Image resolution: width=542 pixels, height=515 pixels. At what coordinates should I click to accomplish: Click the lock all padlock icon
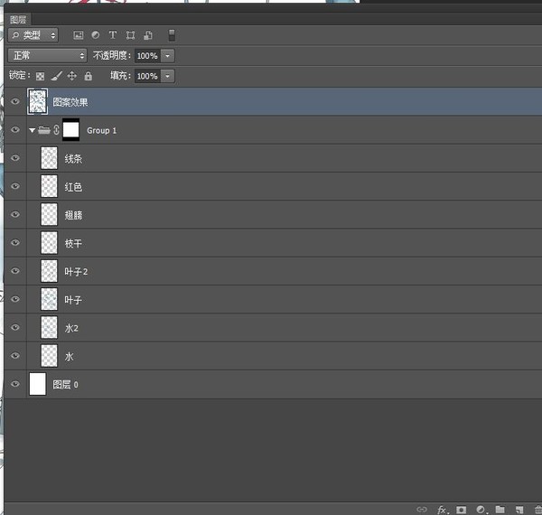(x=89, y=76)
